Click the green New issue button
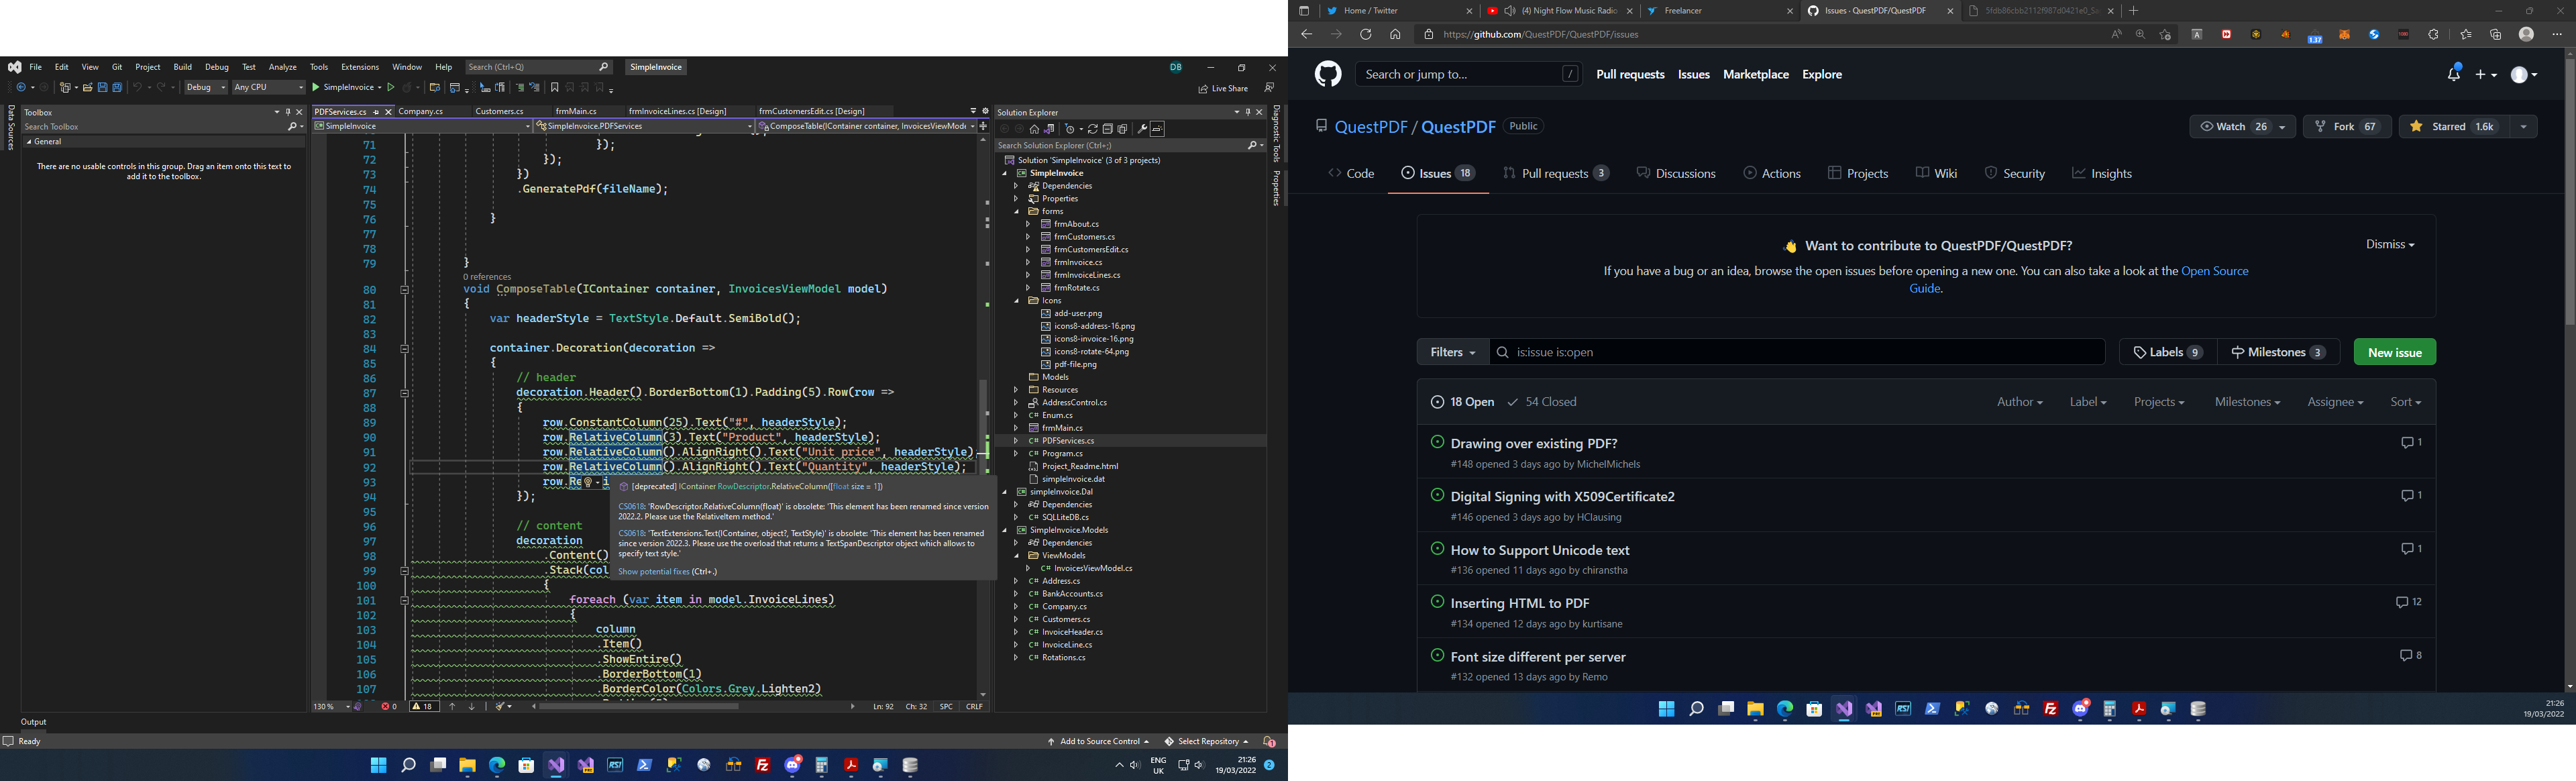This screenshot has width=2576, height=781. coord(2394,352)
